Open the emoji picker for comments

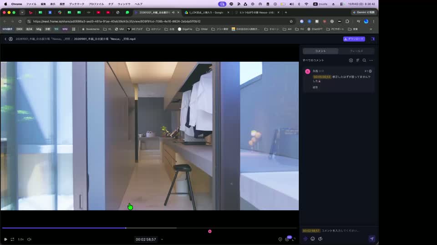[313, 239]
